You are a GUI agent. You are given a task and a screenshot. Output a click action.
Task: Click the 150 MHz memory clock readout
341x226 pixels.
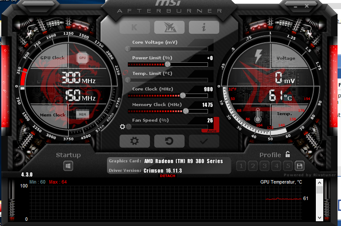[80, 95]
